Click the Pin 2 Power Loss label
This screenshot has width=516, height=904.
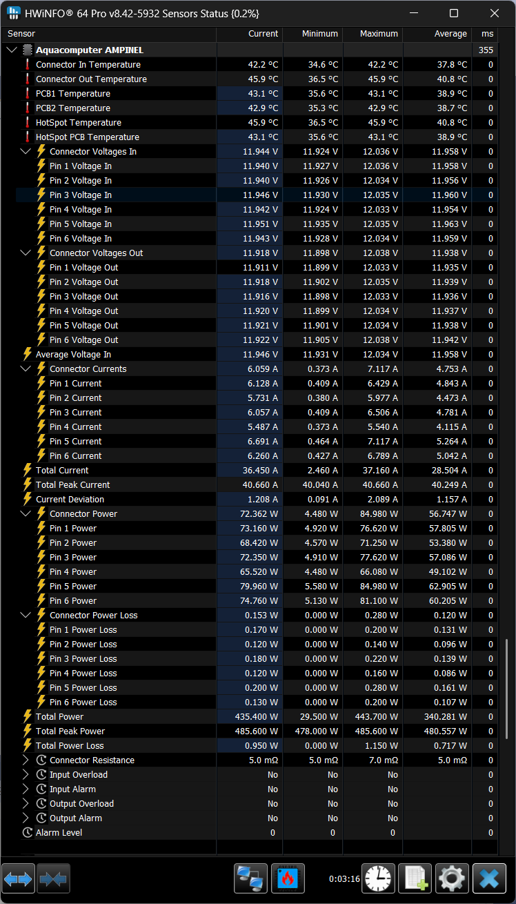83,644
